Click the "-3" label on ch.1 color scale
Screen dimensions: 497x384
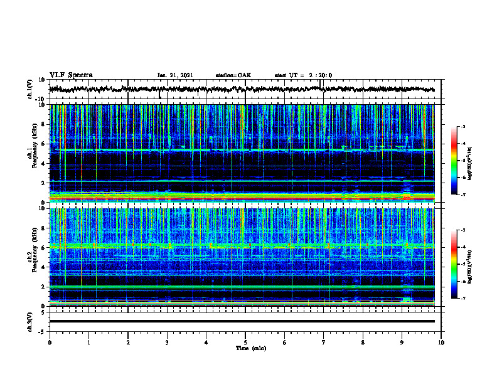tap(463, 127)
